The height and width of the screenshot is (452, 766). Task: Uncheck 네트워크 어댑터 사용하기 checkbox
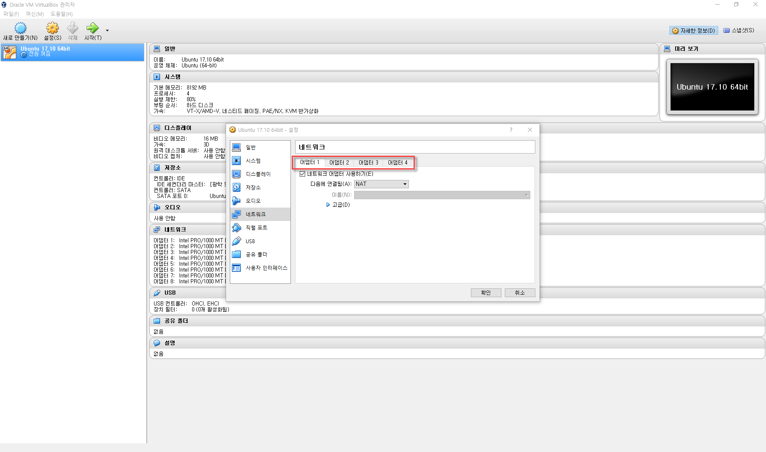302,174
